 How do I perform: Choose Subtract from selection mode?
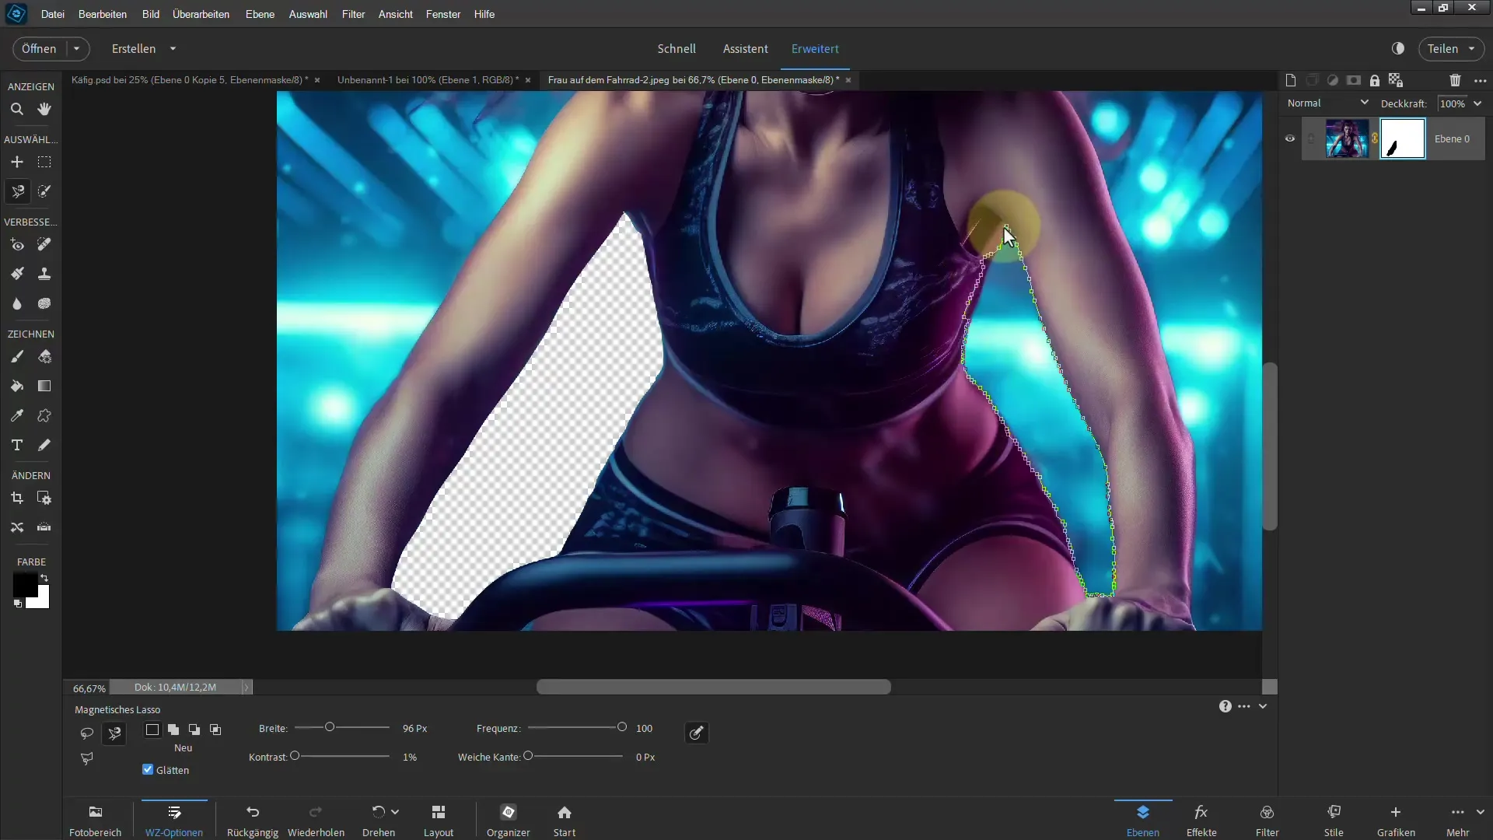point(194,730)
